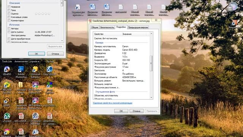Image resolution: width=243 pixels, height=137 pixels.
Task: Click scroll-up arrow in details property list
Action: 151,33
